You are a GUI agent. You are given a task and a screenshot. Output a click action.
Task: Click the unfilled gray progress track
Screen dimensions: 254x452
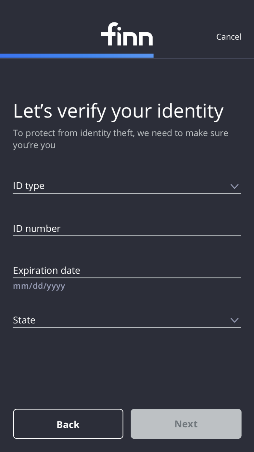point(203,58)
